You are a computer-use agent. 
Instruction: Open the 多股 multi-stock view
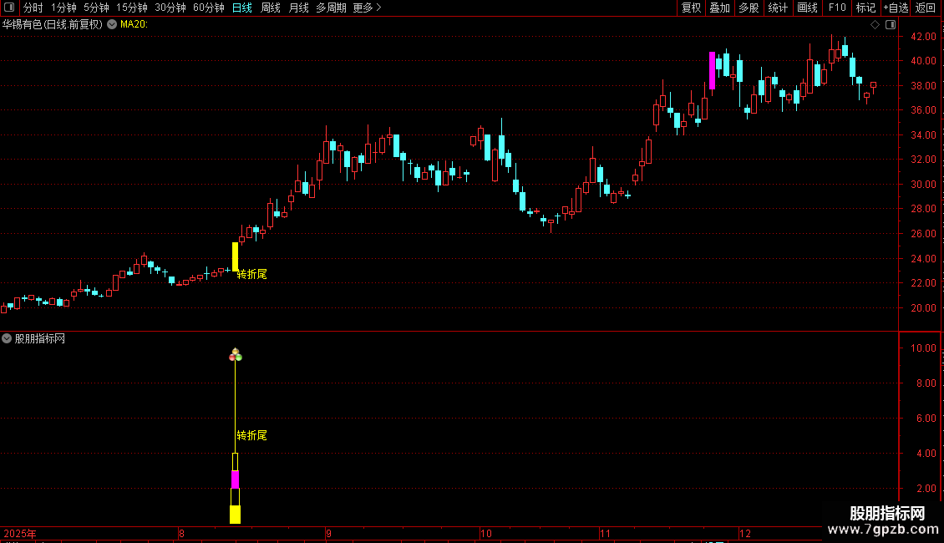749,8
